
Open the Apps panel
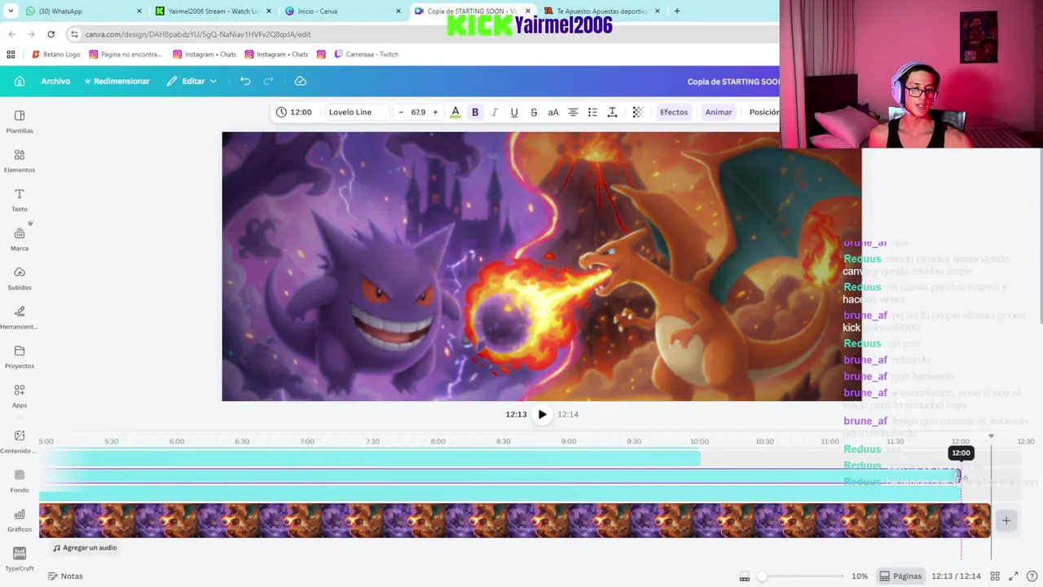click(20, 395)
